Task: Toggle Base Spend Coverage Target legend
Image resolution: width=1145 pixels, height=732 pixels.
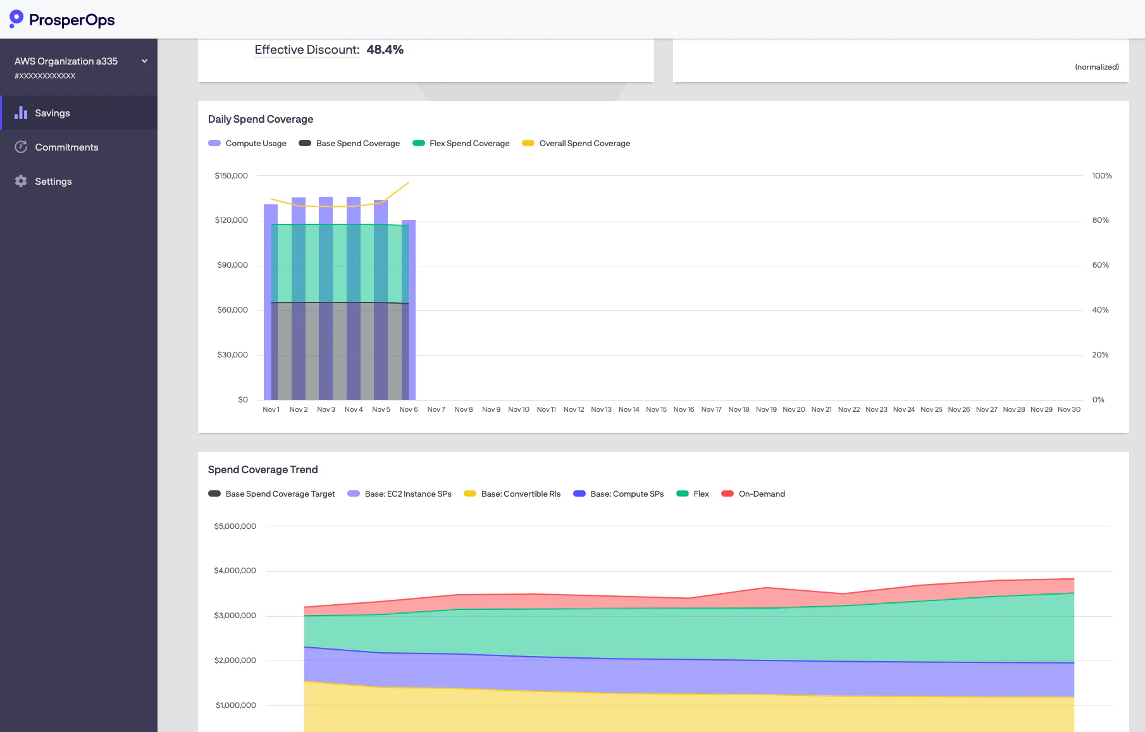Action: [x=271, y=494]
